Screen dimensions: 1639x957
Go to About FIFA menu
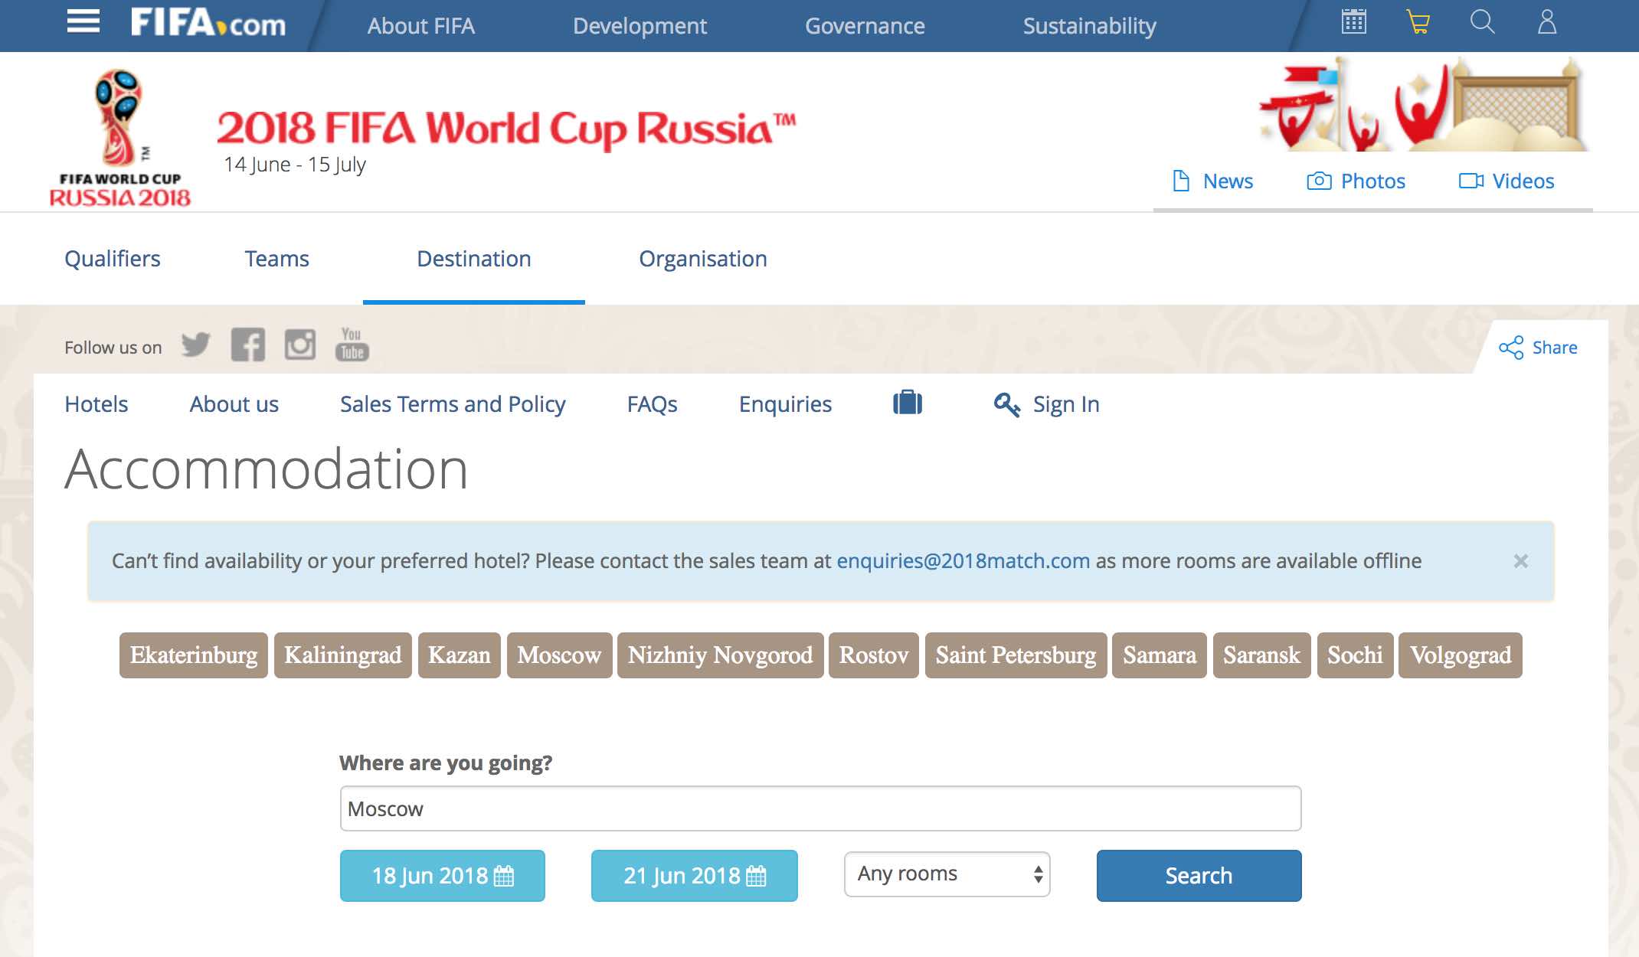421,26
